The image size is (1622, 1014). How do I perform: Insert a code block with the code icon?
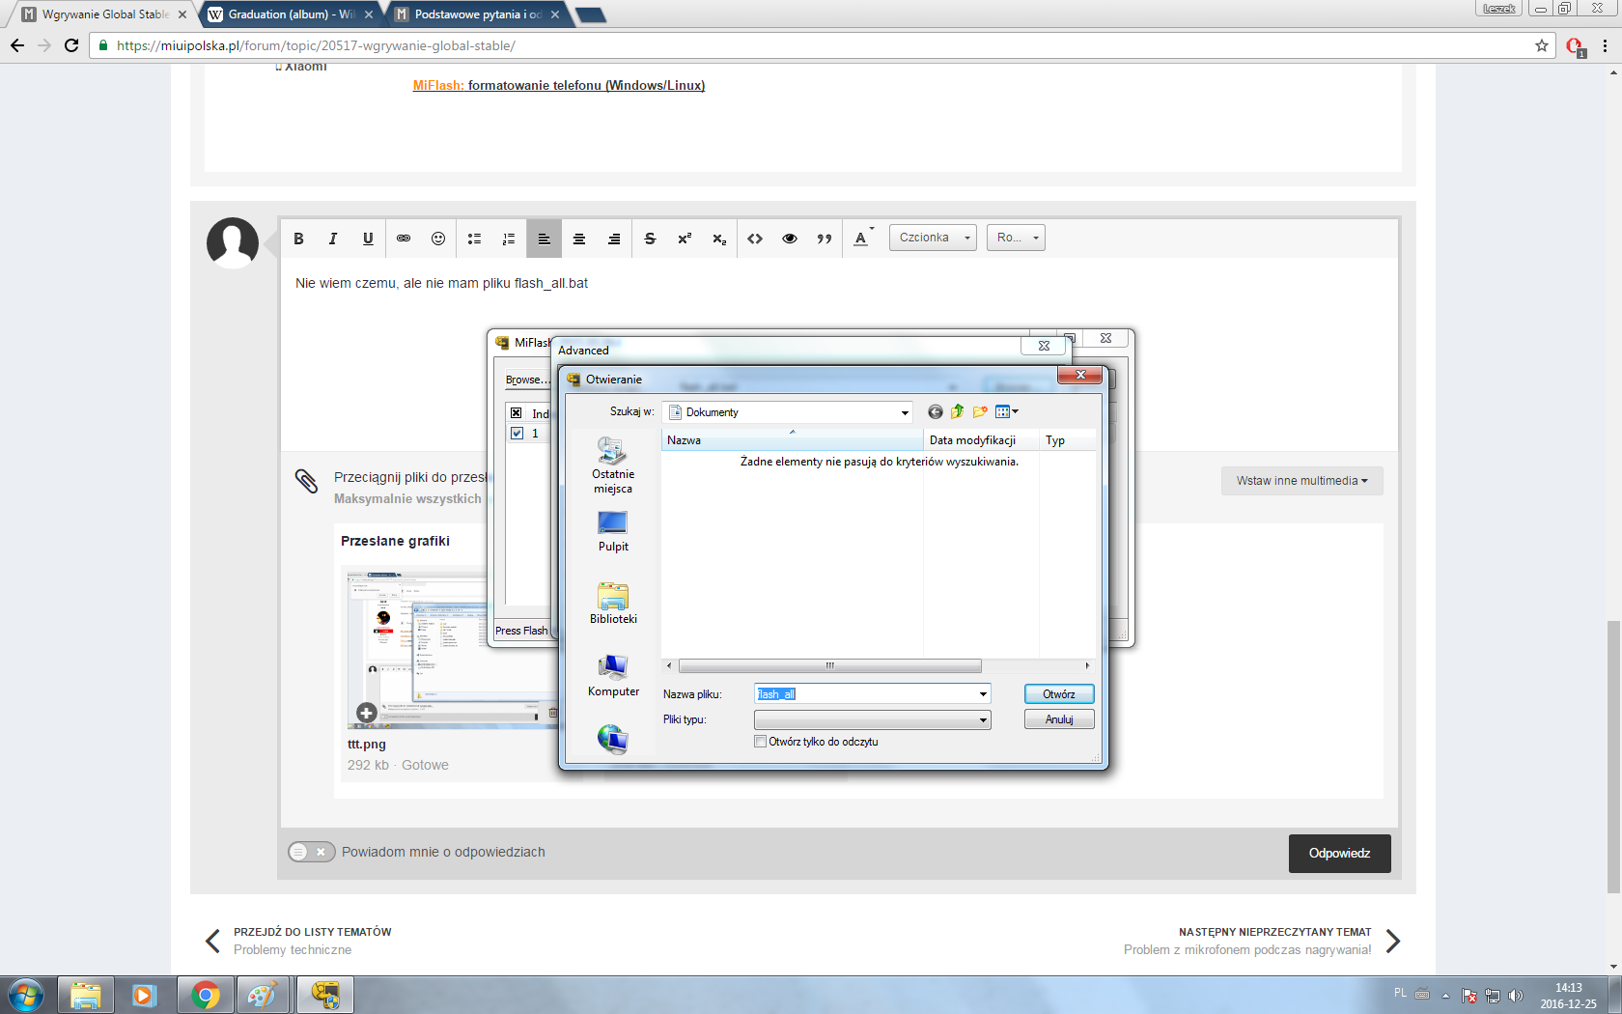pyautogui.click(x=755, y=239)
